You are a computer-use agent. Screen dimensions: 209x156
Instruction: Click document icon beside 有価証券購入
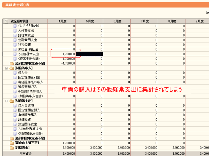pyautogui.click(x=15, y=115)
